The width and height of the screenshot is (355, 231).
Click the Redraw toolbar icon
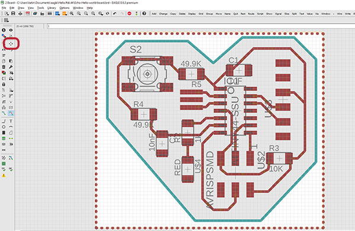click(x=108, y=14)
